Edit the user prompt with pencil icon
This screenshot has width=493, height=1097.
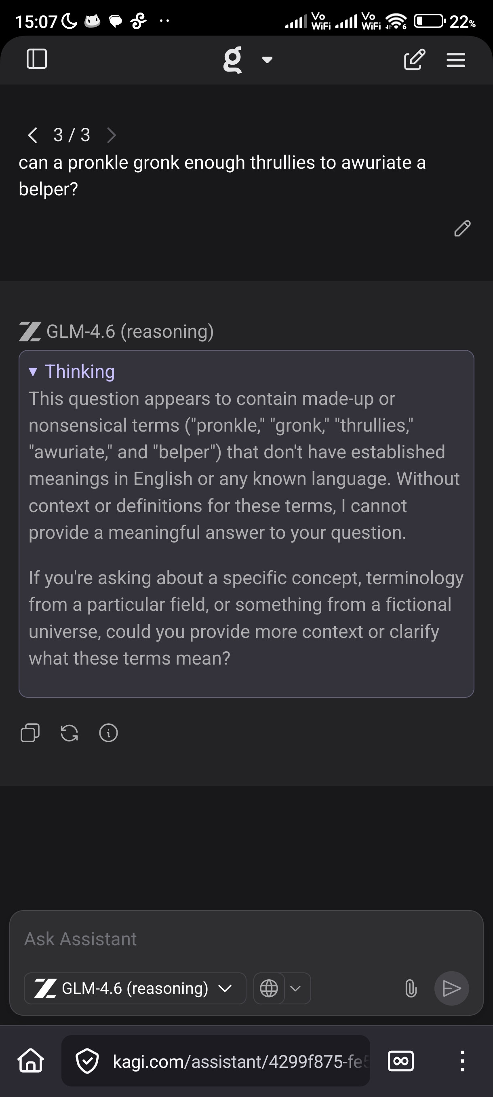tap(462, 228)
